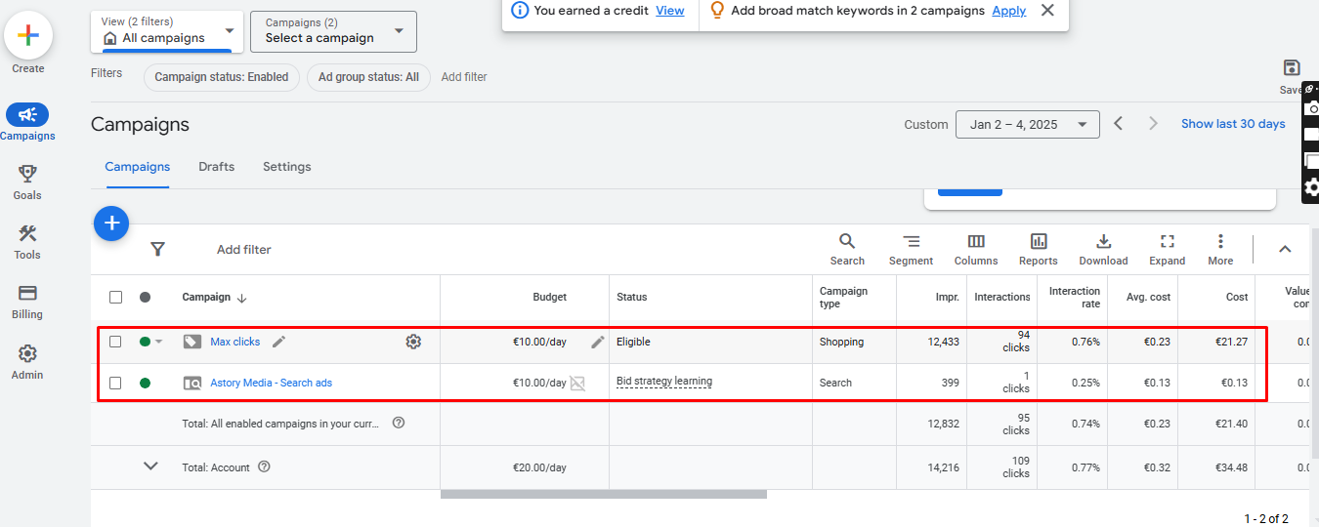Click the horizontal table scrollbar
Screen dimensions: 1319x527
pyautogui.click(x=603, y=495)
